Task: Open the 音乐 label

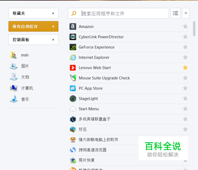Action: click(25, 99)
